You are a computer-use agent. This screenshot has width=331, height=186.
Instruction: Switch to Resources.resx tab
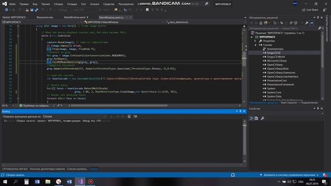point(45,17)
